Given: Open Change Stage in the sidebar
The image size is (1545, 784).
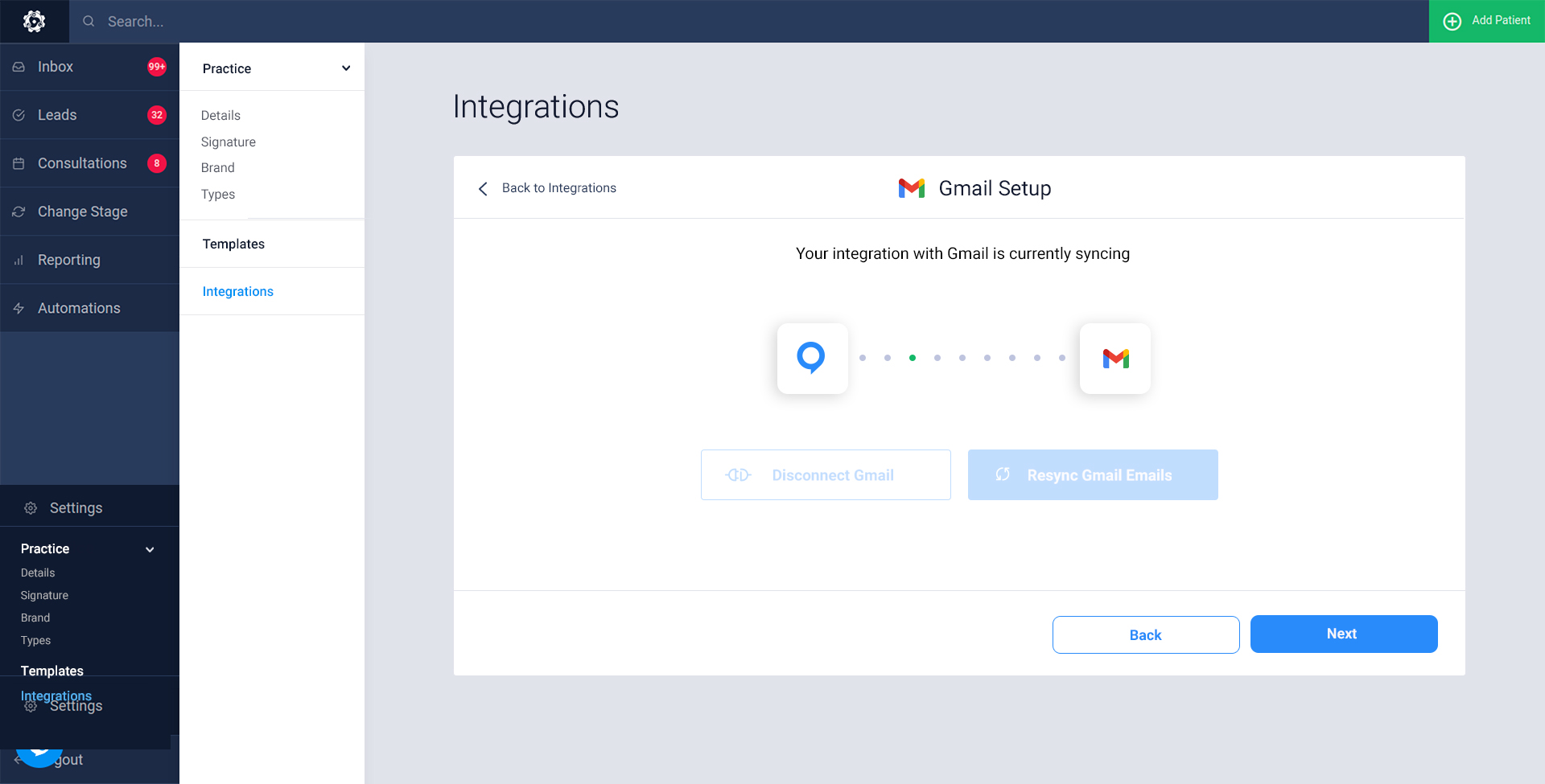Looking at the screenshot, I should click(x=89, y=211).
